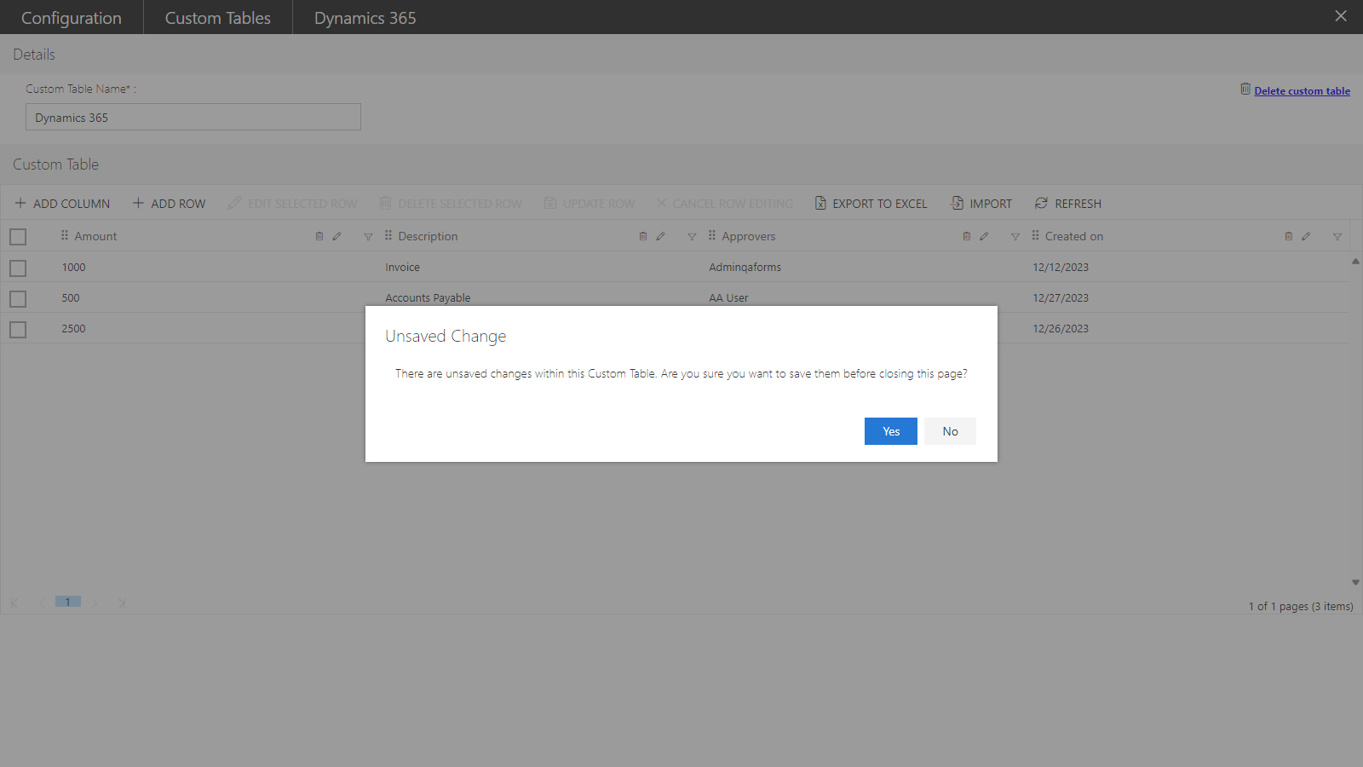
Task: Click the pencil icon for the Description column
Action: pos(661,236)
